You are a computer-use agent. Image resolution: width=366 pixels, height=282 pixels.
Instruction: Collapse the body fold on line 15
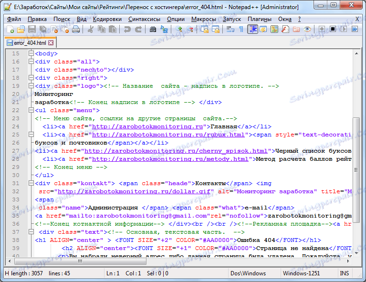tap(31, 53)
